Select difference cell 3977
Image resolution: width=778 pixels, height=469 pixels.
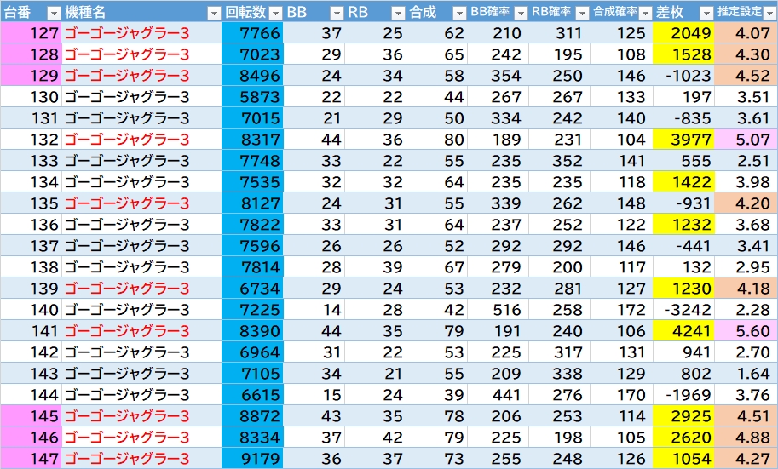pos(683,140)
